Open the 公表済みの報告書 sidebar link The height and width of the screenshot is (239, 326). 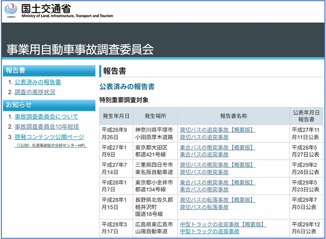38,82
